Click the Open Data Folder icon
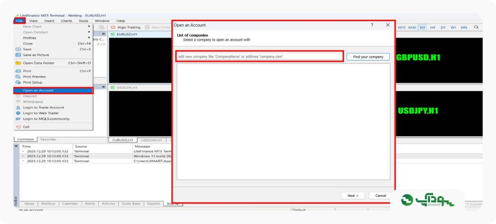This screenshot has width=496, height=224. click(x=18, y=63)
